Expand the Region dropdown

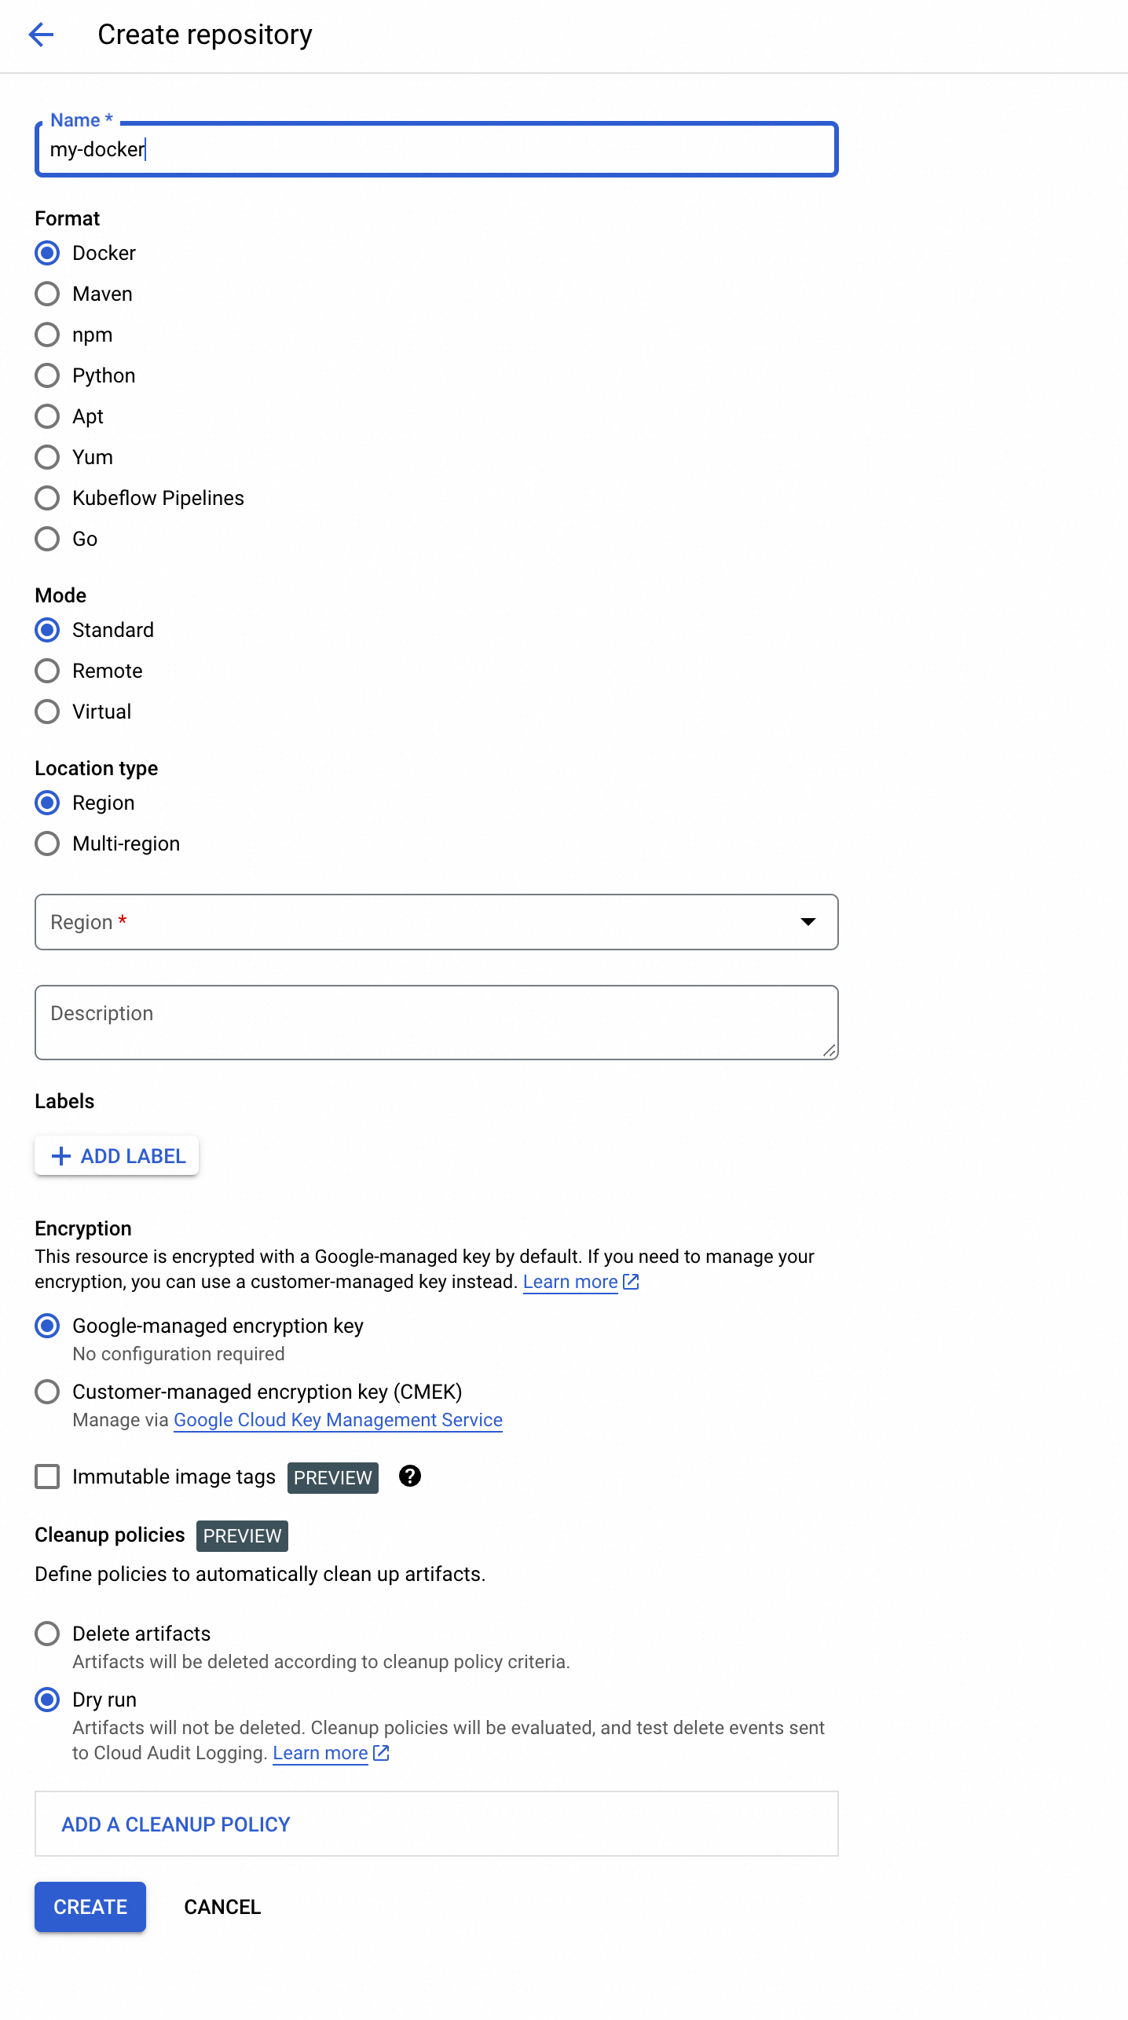pos(437,922)
